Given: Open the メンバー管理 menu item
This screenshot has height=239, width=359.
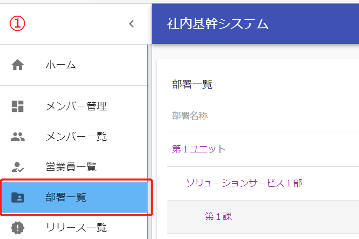Looking at the screenshot, I should pyautogui.click(x=76, y=106).
